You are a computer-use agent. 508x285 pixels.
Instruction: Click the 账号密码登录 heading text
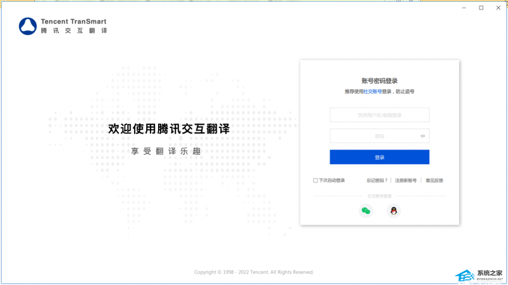(x=379, y=81)
